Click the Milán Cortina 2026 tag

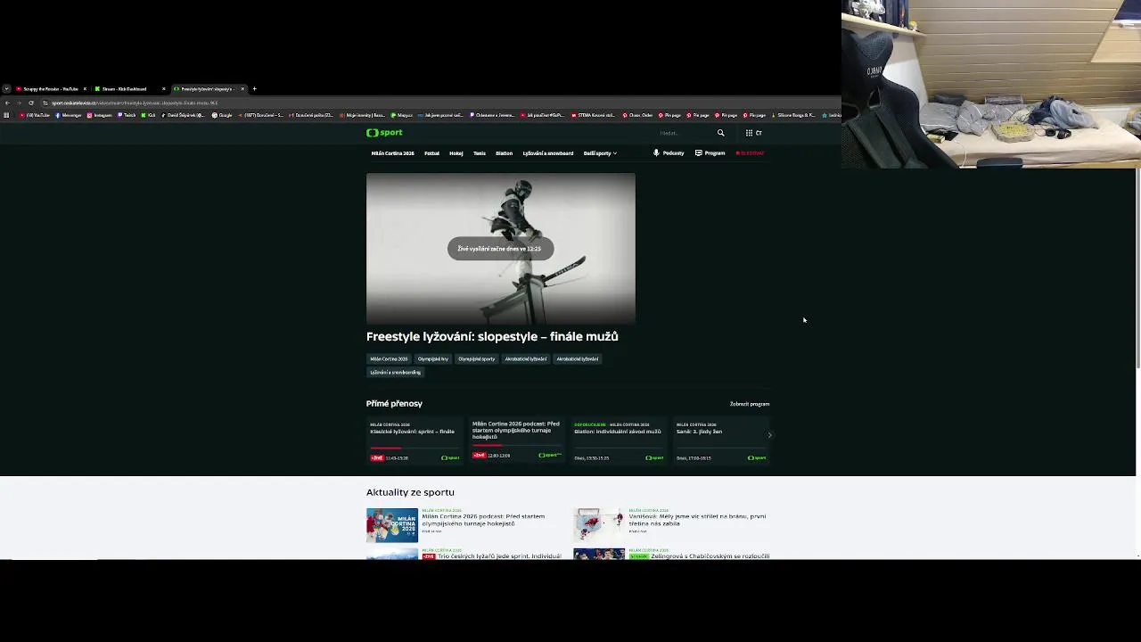pyautogui.click(x=389, y=358)
